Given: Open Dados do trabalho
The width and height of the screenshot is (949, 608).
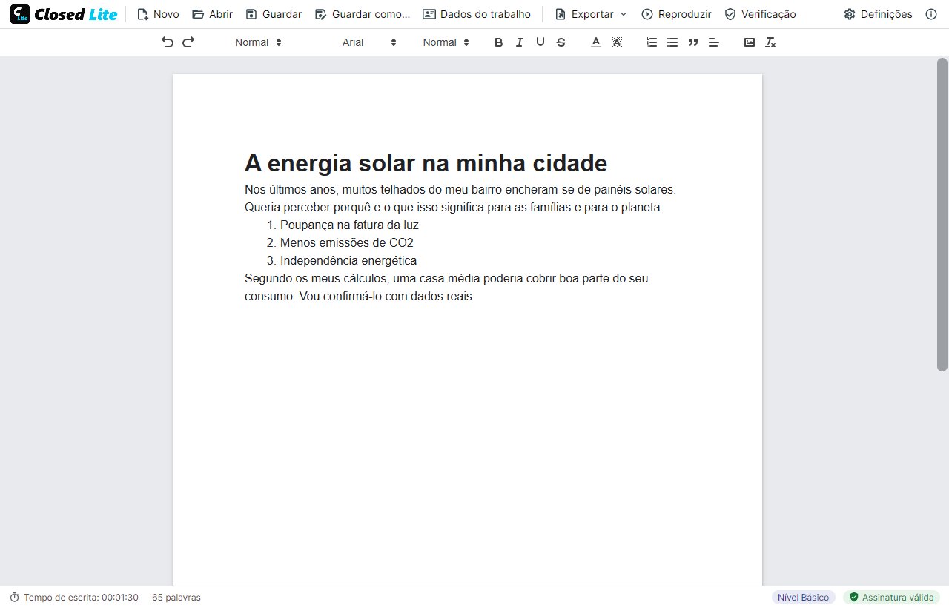Looking at the screenshot, I should click(477, 14).
